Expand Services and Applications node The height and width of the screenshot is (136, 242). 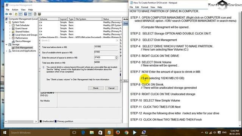6,51
